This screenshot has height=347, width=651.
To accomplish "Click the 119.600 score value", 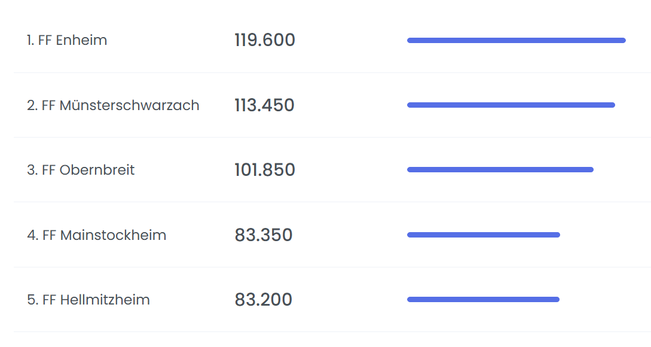I will click(265, 41).
